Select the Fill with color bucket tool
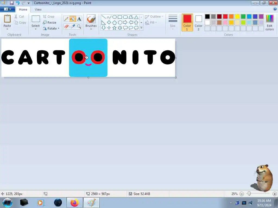Screen dimensions: 278x208 pos(73,19)
